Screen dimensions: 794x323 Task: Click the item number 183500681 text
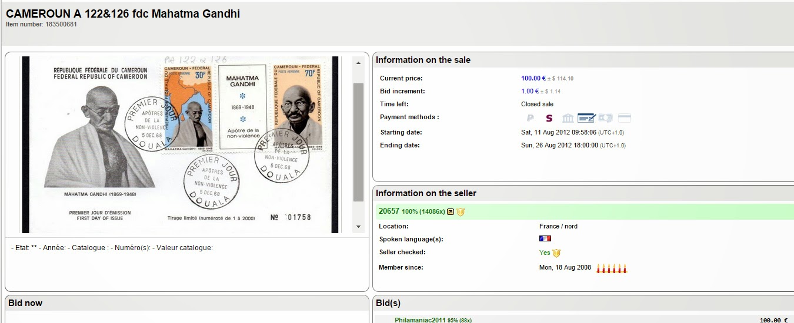pyautogui.click(x=41, y=24)
